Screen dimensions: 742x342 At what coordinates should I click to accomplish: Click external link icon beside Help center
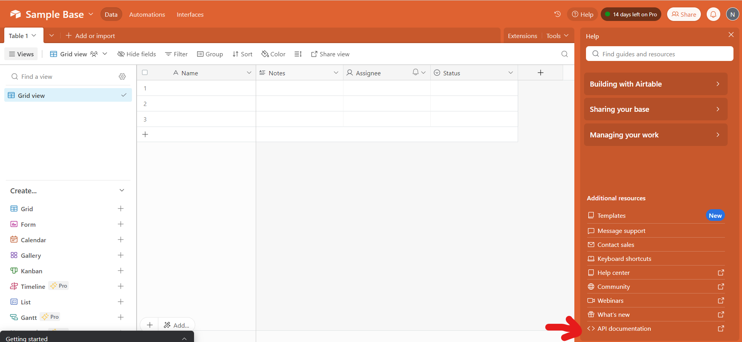(721, 273)
